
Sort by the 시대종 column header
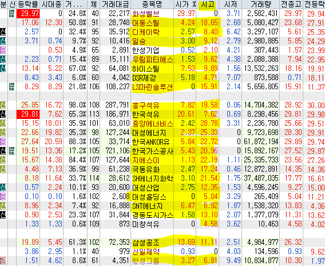tap(51, 4)
